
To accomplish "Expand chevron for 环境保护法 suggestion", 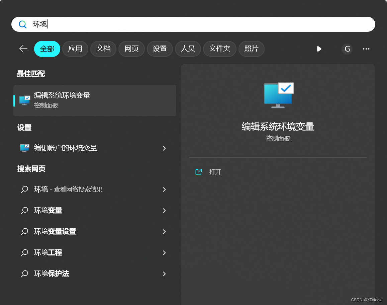I will point(164,274).
